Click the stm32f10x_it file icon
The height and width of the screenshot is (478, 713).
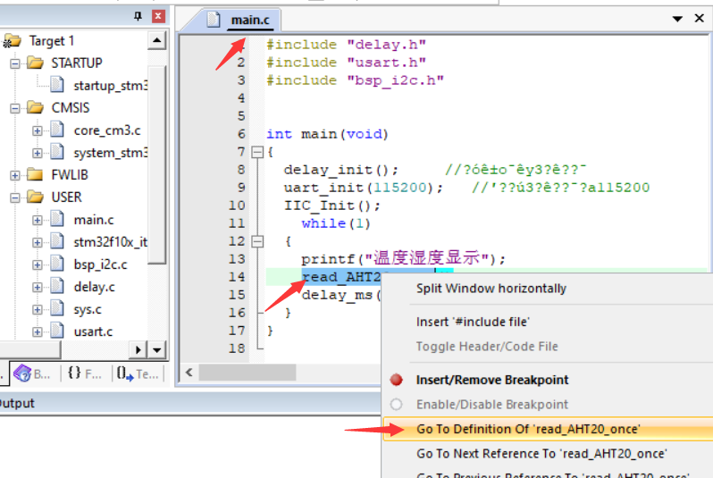[57, 241]
